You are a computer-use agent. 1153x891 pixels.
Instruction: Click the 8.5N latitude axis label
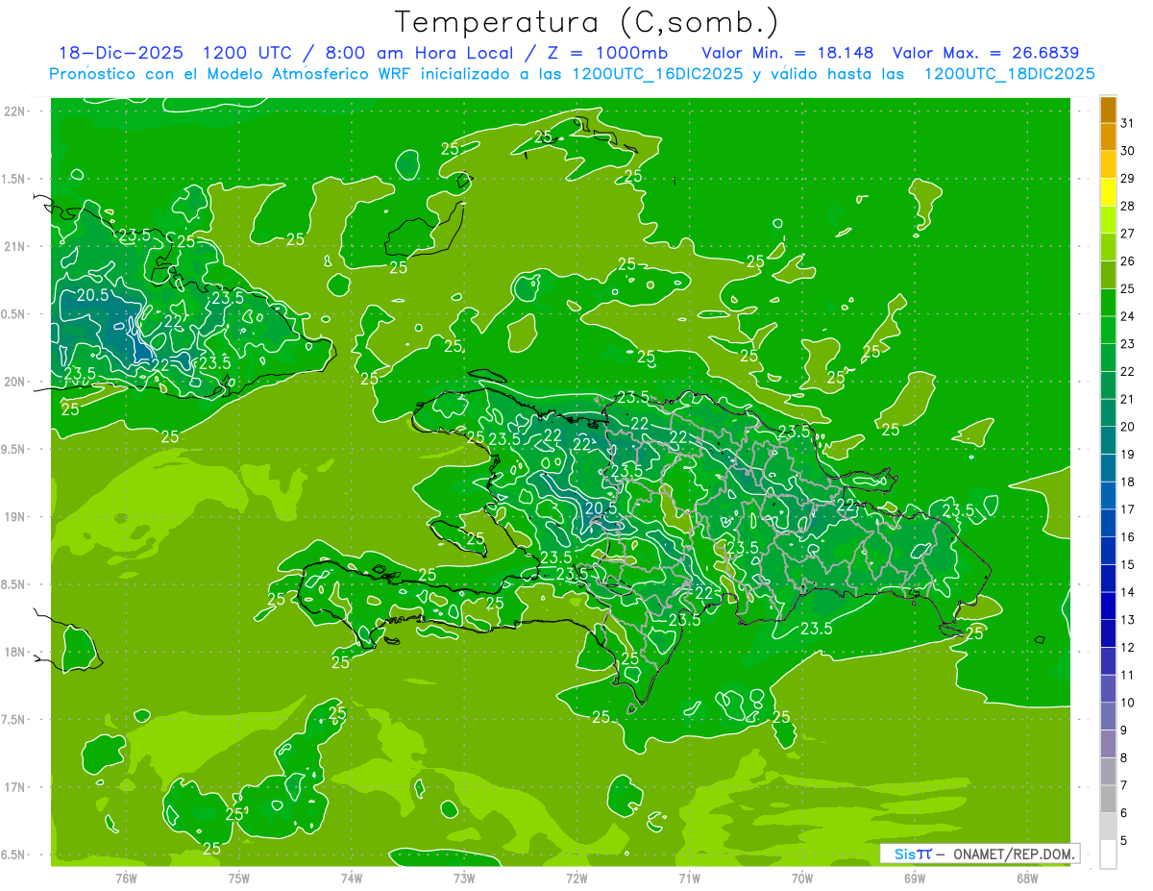point(14,584)
